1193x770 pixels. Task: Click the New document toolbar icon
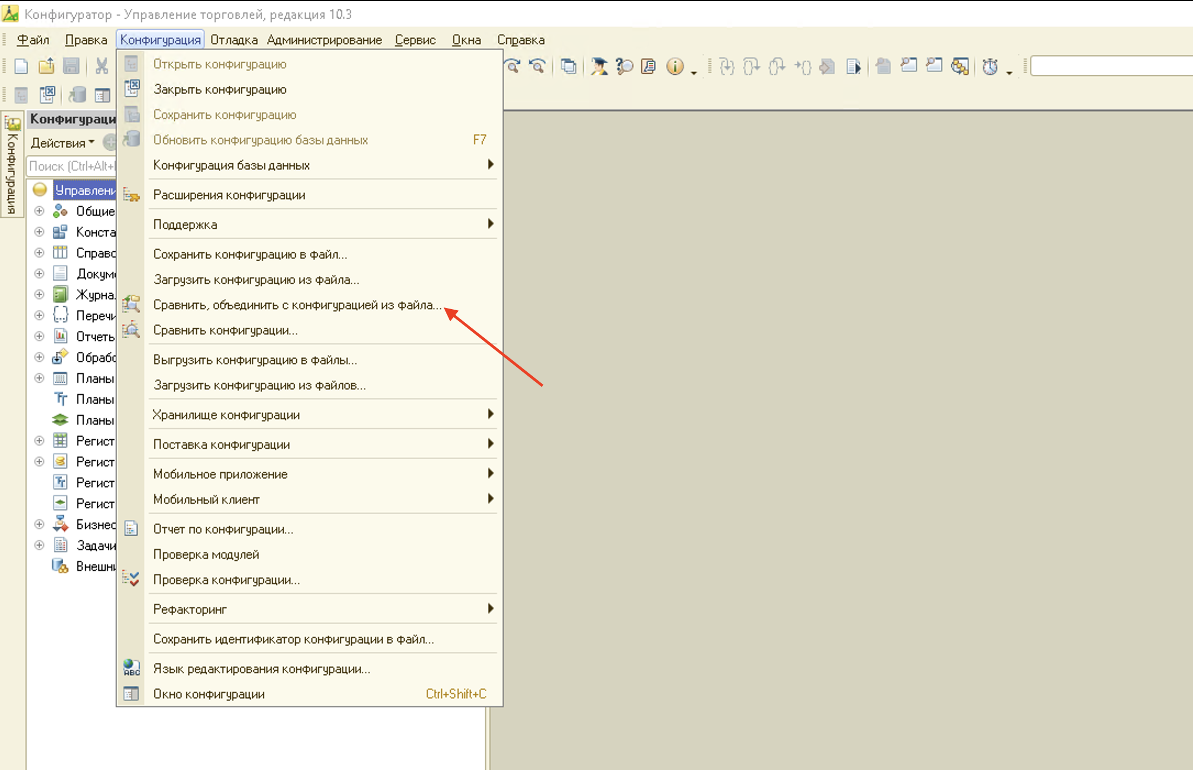click(x=21, y=67)
